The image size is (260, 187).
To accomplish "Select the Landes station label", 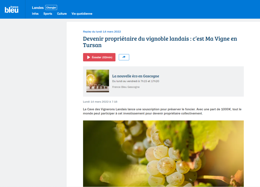I will pos(38,8).
